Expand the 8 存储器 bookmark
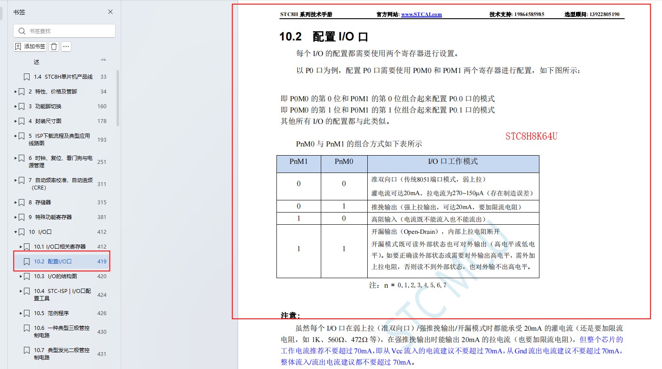 tap(16, 203)
